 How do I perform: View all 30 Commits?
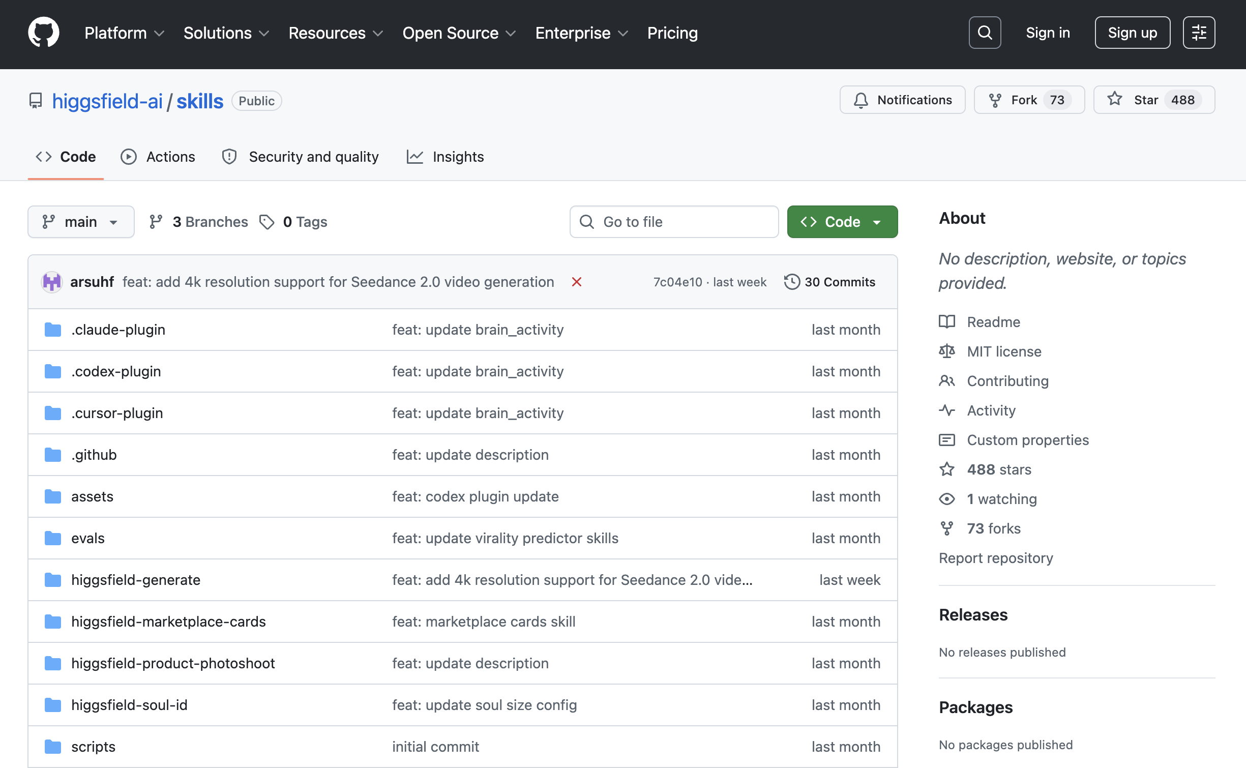[x=829, y=282]
